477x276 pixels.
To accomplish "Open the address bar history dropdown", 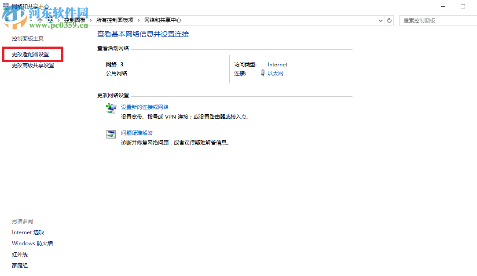I will click(380, 20).
